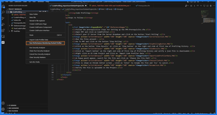Click the large TT icon in editor toolbar

(x=198, y=6)
